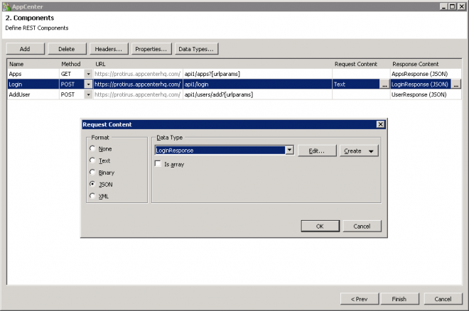This screenshot has width=469, height=311.
Task: Minimize the AppCenter window
Action: (444, 6)
